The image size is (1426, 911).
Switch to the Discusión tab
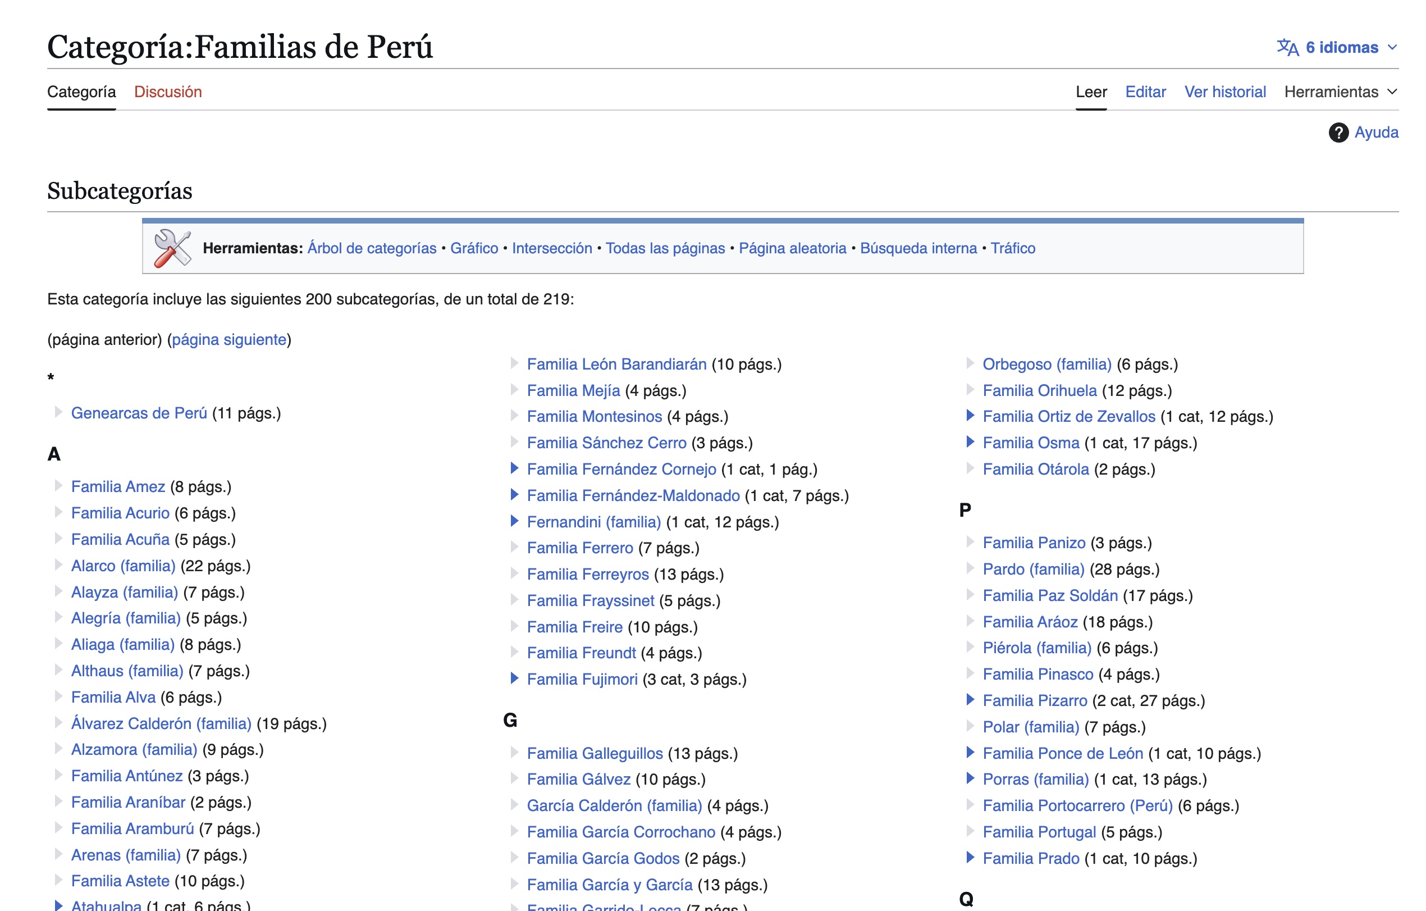[x=168, y=92]
